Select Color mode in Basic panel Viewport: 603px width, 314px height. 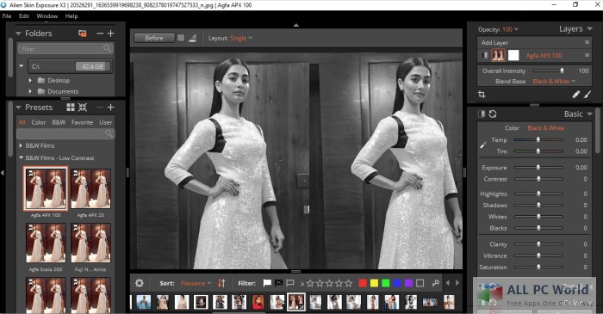[x=512, y=128]
